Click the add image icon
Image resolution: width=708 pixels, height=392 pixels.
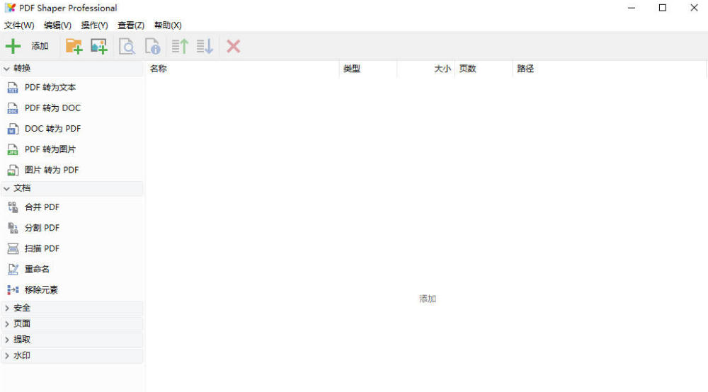tap(99, 46)
